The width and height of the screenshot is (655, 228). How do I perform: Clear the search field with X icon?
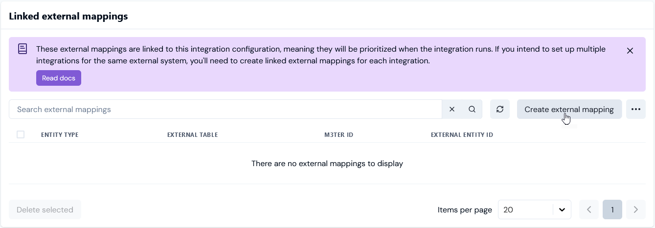[x=452, y=109]
